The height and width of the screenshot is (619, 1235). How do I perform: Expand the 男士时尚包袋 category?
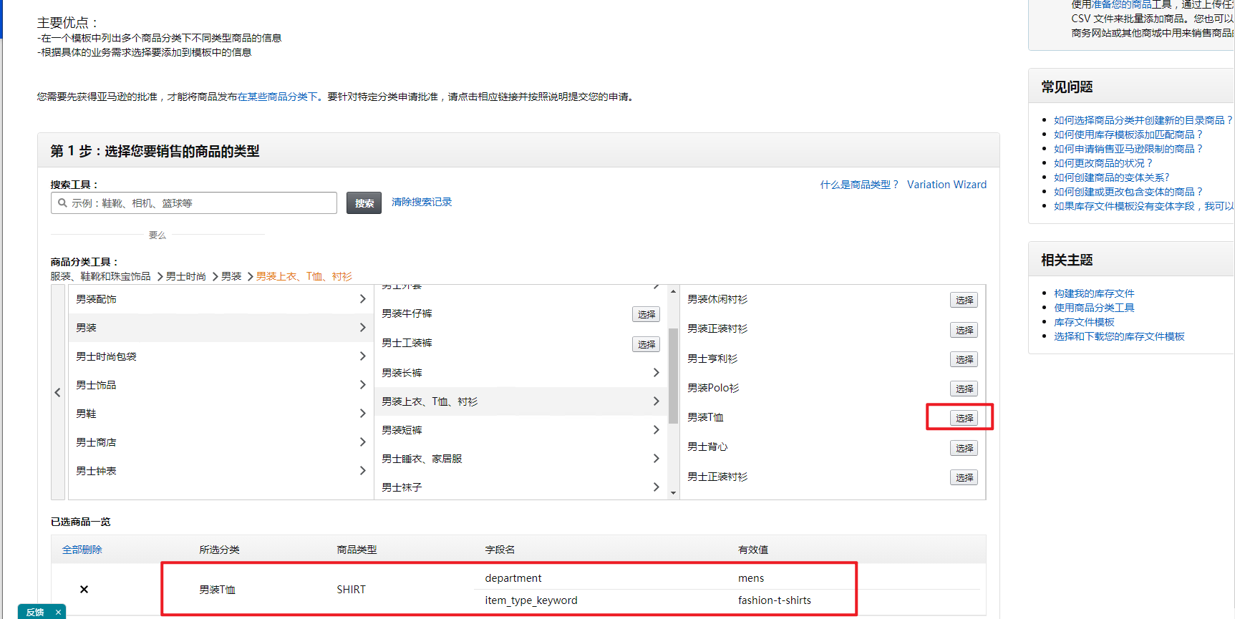[x=221, y=356]
